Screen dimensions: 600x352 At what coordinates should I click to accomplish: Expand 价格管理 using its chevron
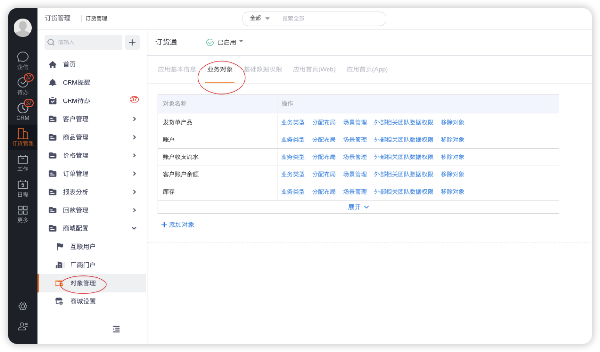tap(134, 155)
